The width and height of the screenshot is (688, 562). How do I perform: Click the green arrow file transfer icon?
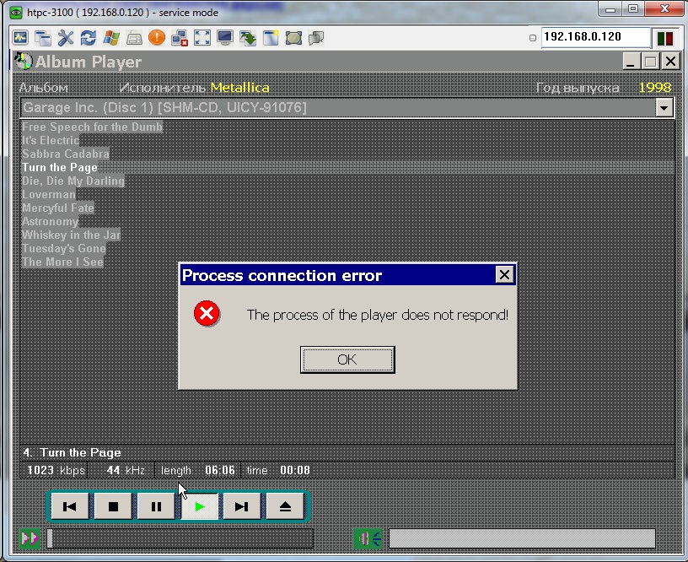(248, 38)
